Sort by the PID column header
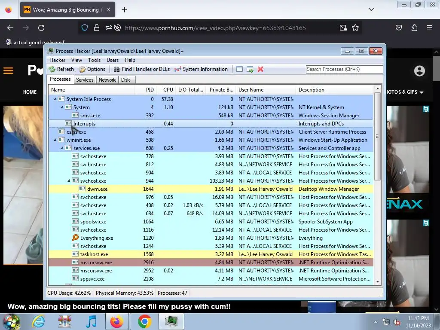440x330 pixels. [x=147, y=90]
